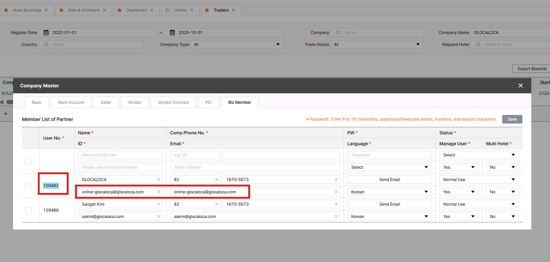The width and height of the screenshot is (550, 262).
Task: Tick the checkbox in the empty new-member row
Action: pos(28,161)
